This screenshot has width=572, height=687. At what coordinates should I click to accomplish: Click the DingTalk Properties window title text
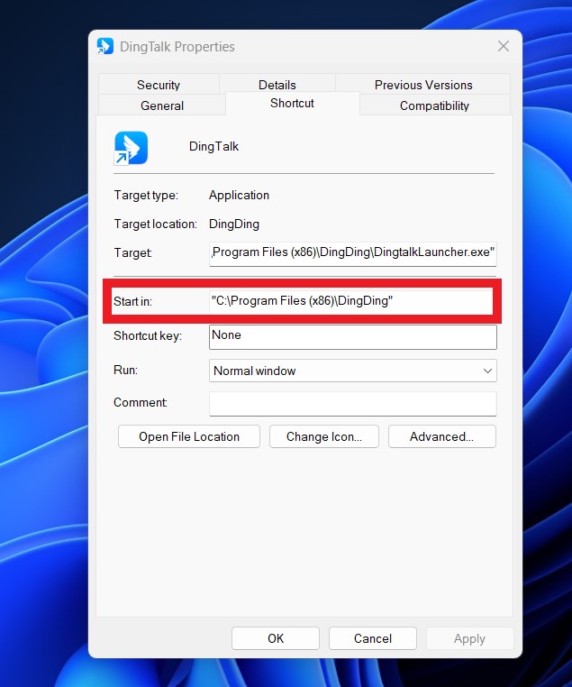tap(177, 47)
